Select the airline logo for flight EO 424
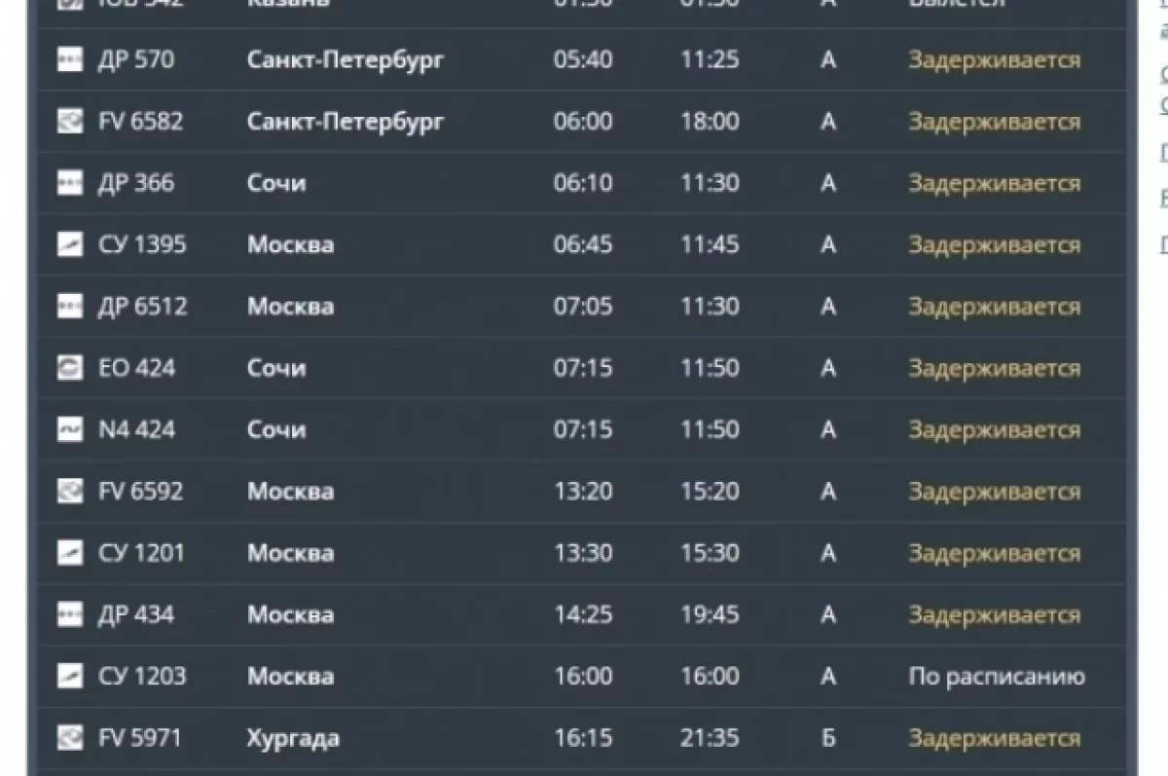1168x776 pixels. pyautogui.click(x=69, y=368)
